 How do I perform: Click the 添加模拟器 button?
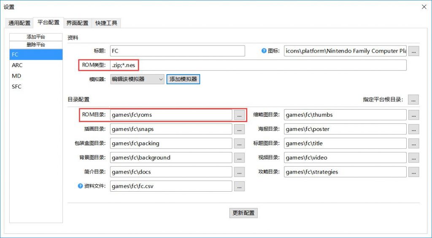tap(183, 79)
